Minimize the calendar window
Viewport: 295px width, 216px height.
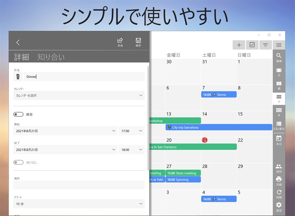tap(259, 35)
